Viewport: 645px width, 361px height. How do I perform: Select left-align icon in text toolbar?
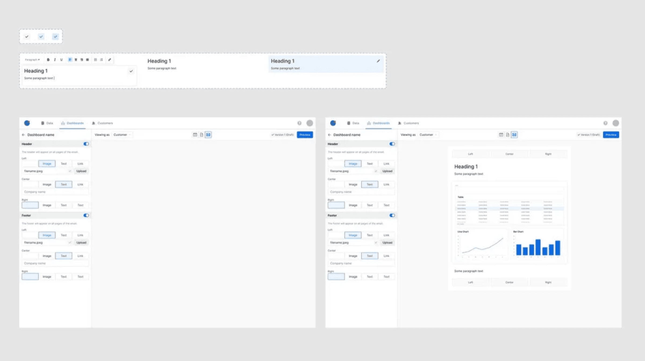coord(70,60)
